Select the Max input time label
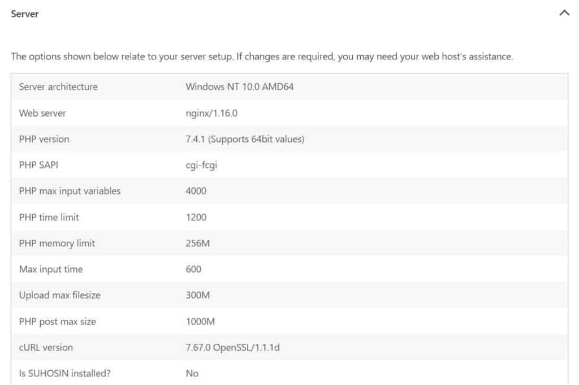This screenshot has height=385, width=579. [51, 269]
